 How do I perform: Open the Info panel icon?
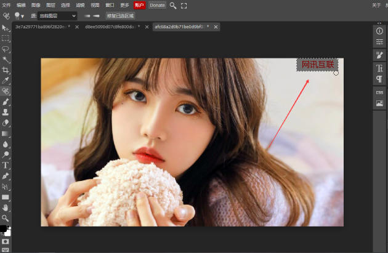pyautogui.click(x=379, y=31)
